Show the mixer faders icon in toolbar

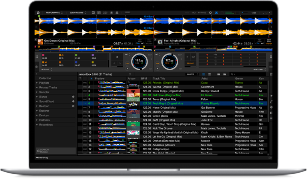click(106, 13)
